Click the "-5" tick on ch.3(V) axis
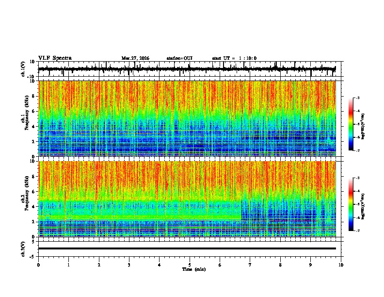Image resolution: width=384 pixels, height=297 pixels. [33, 257]
